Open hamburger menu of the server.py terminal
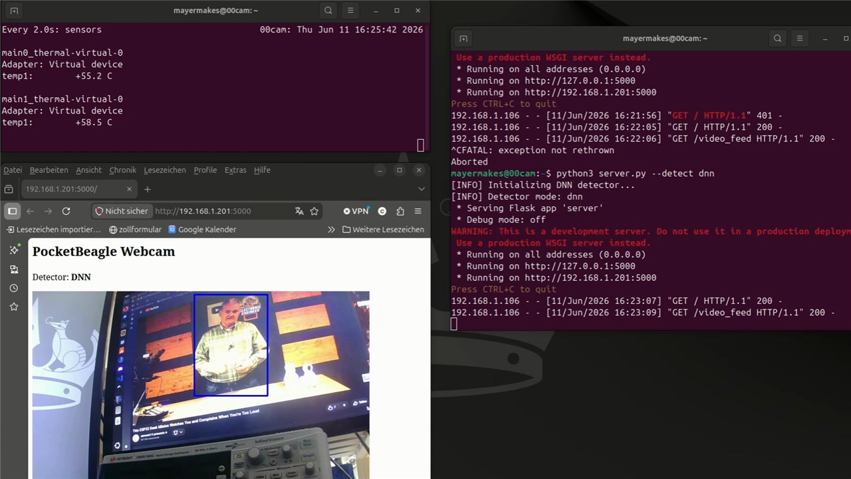Image resolution: width=851 pixels, height=479 pixels. [x=800, y=39]
